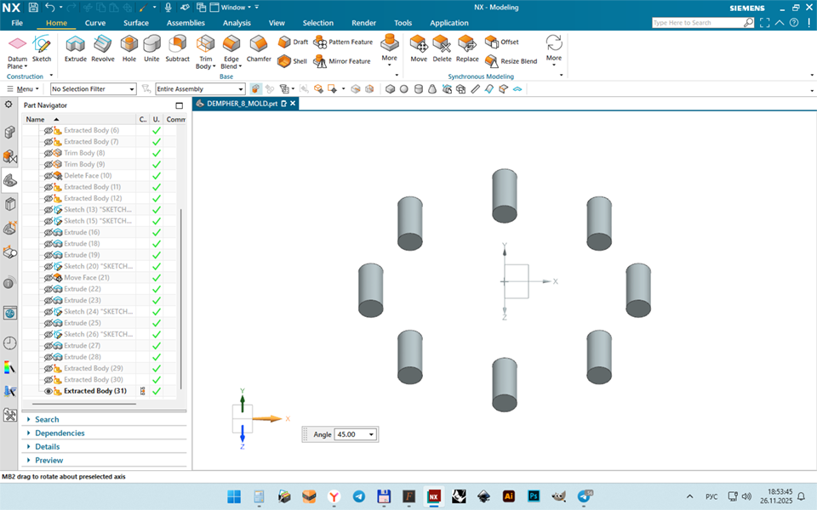
Task: Open Photoshop from the taskbar
Action: [x=534, y=496]
